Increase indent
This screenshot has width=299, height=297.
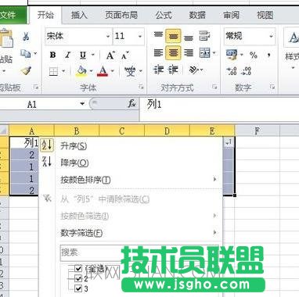pos(173,70)
